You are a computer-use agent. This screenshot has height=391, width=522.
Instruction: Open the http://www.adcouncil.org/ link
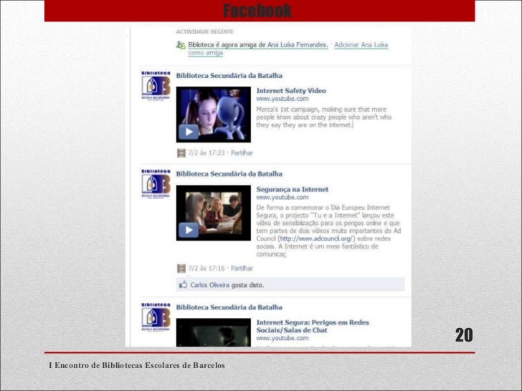[x=315, y=238]
